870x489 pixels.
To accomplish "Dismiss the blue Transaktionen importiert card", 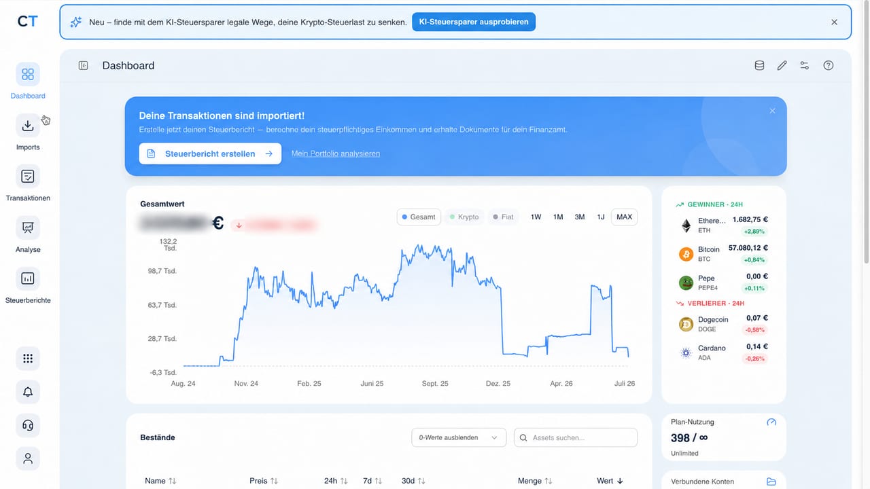I will (772, 111).
